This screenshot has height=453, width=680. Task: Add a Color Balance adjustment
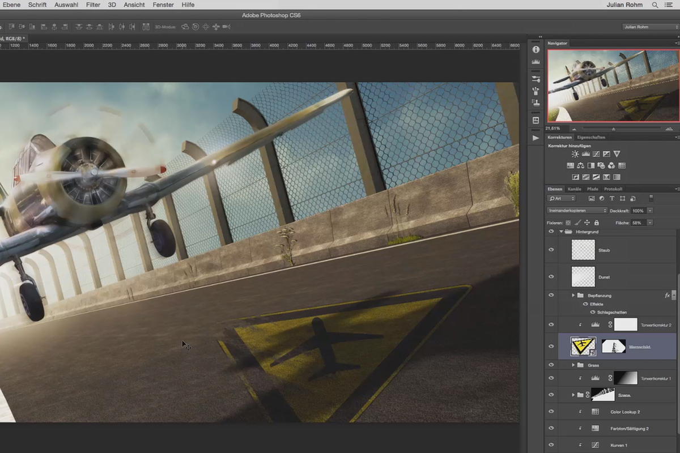point(580,165)
